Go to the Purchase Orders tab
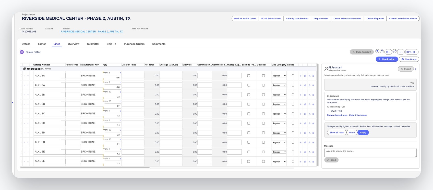This screenshot has height=190, width=433. (x=134, y=44)
